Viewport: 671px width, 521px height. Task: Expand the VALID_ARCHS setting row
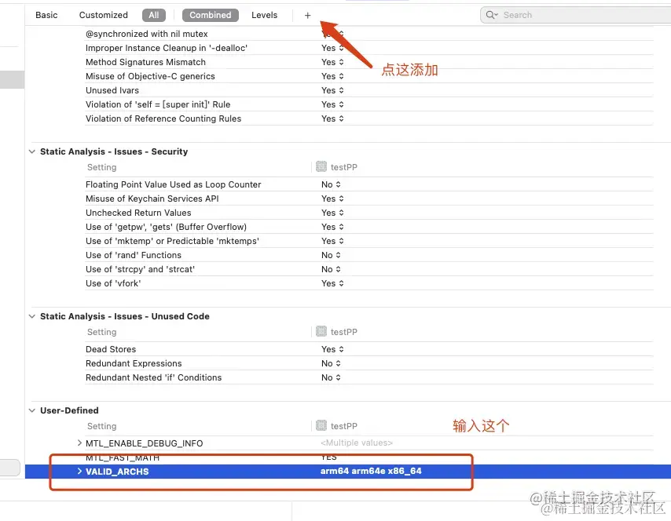[79, 471]
